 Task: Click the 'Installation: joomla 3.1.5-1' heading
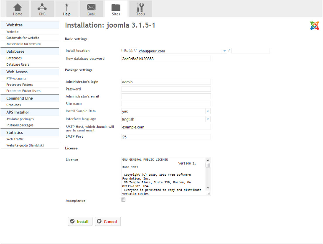110,26
